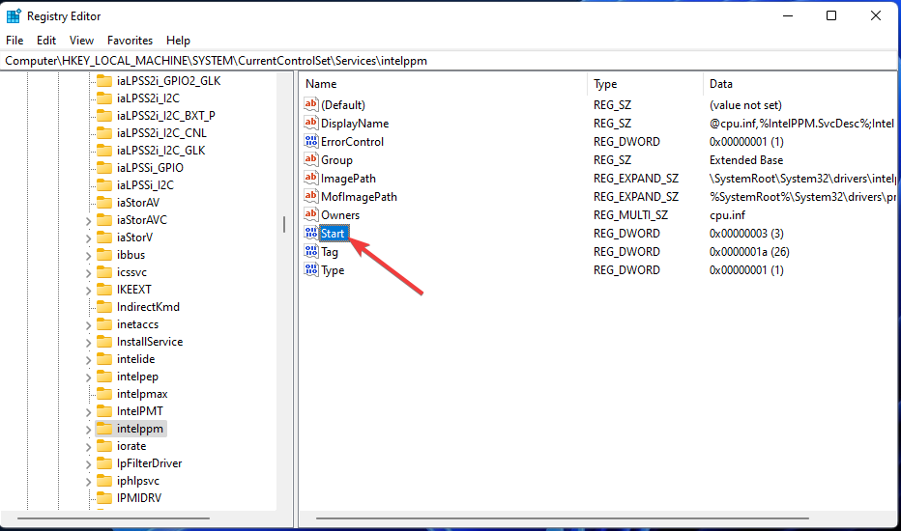Open the Edit menu
901x531 pixels.
[x=46, y=41]
